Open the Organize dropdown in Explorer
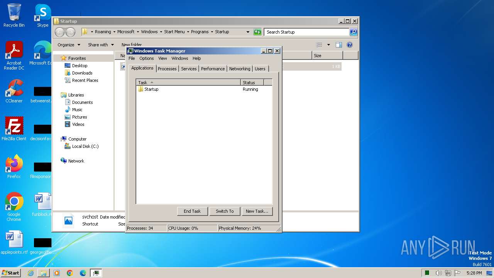 pyautogui.click(x=69, y=45)
